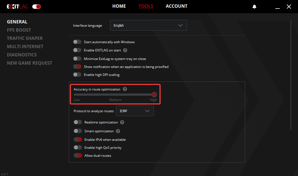Enable Smart optimization
This screenshot has height=176, width=298.
pyautogui.click(x=78, y=131)
